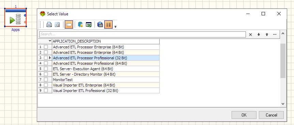Open the column selector dropdown in the grid header

point(50,41)
